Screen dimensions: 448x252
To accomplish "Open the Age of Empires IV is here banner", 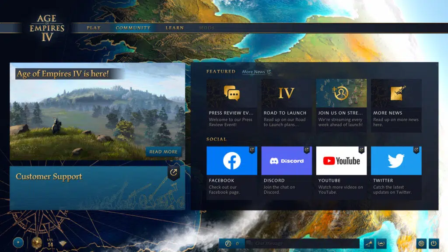I will [98, 112].
